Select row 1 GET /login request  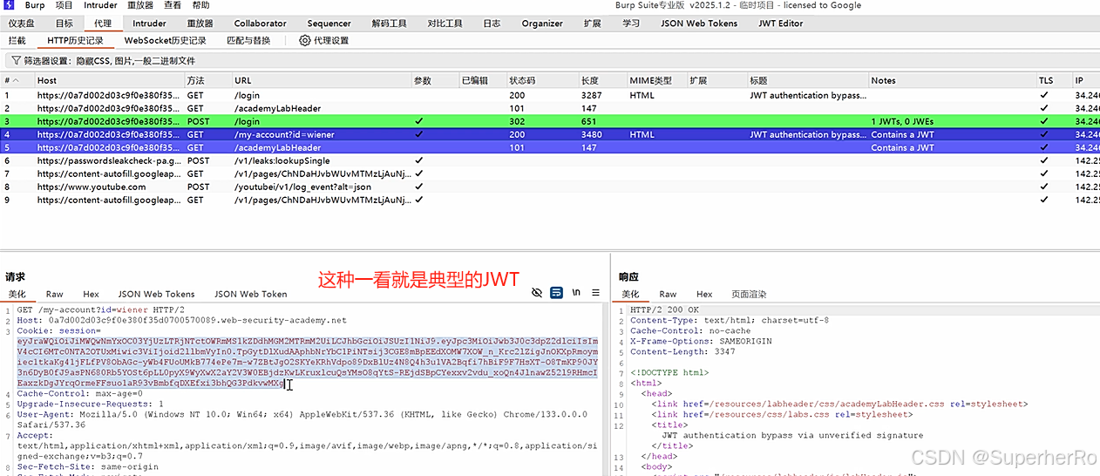point(550,95)
